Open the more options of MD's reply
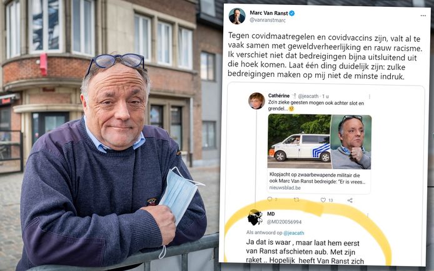The image size is (434, 271). tap(368, 216)
